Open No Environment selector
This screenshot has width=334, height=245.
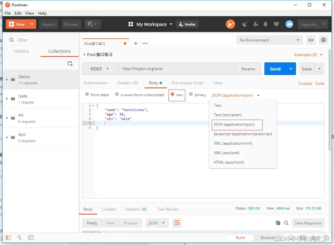point(269,40)
